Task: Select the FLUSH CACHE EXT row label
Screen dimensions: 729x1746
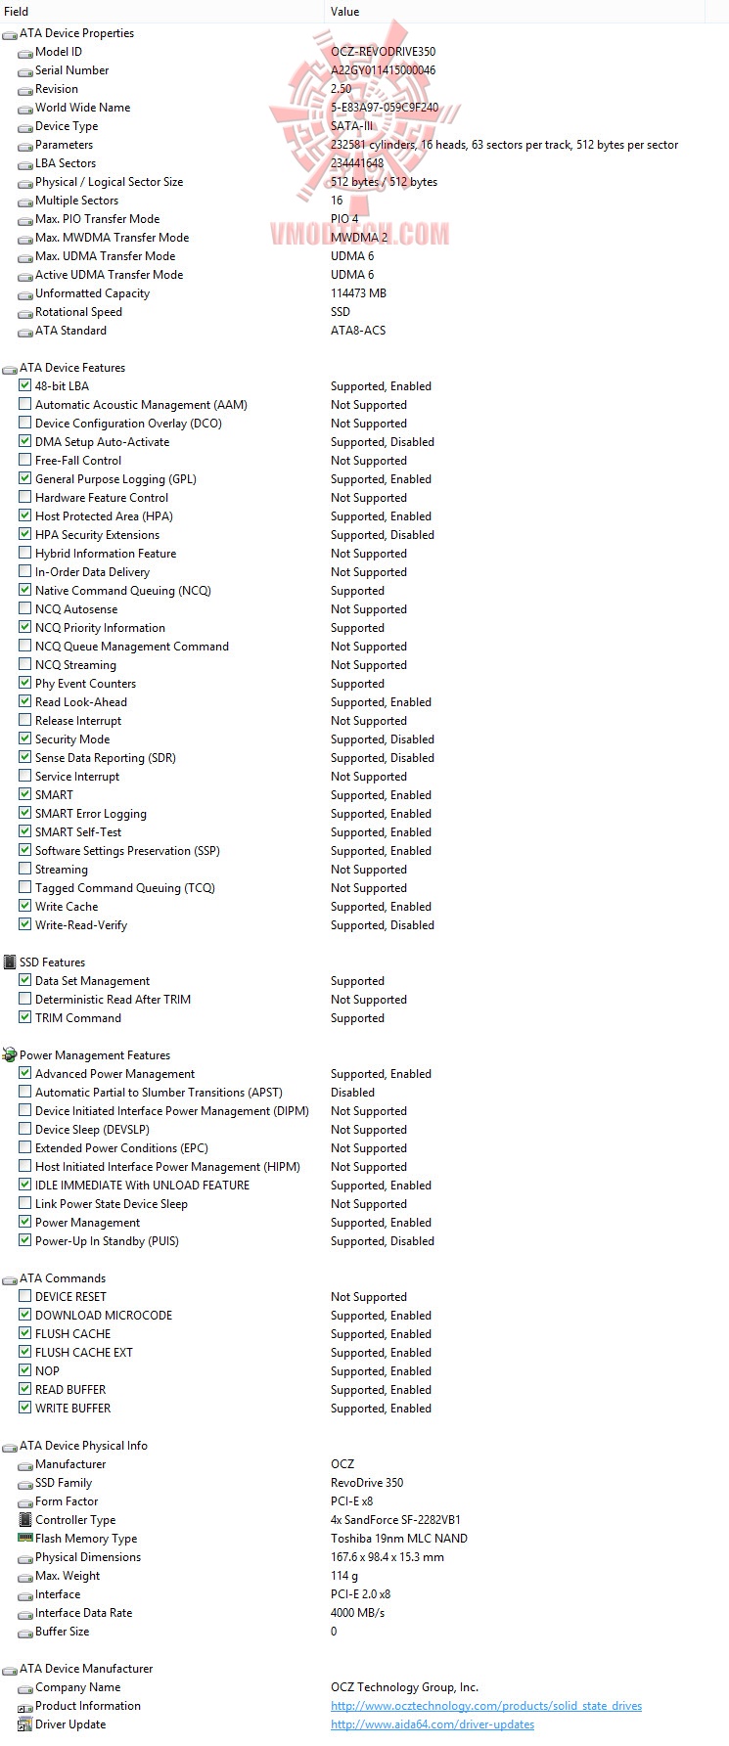Action: pyautogui.click(x=84, y=1353)
